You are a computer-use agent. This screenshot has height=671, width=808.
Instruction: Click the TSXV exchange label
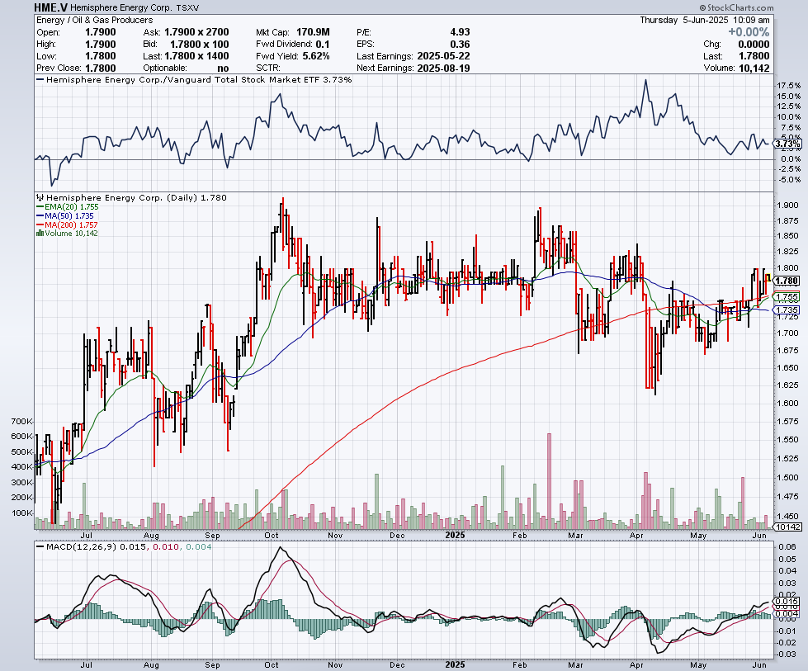[187, 7]
